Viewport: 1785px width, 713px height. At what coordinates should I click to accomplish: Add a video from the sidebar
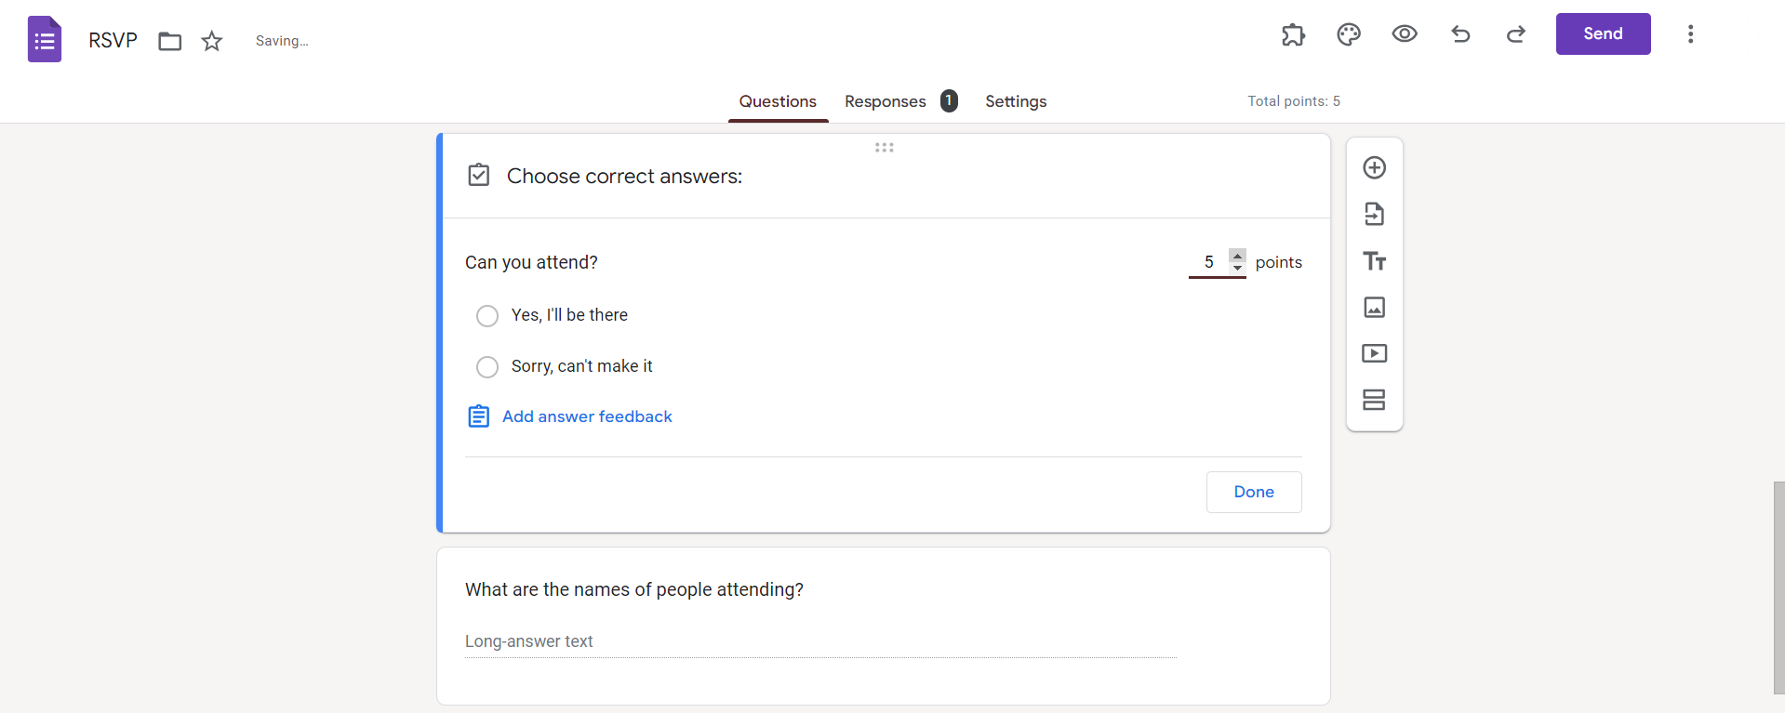click(x=1374, y=353)
